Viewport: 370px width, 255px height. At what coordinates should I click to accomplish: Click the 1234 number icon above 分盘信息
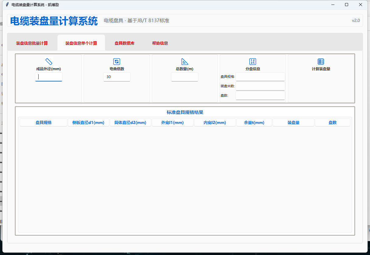253,61
